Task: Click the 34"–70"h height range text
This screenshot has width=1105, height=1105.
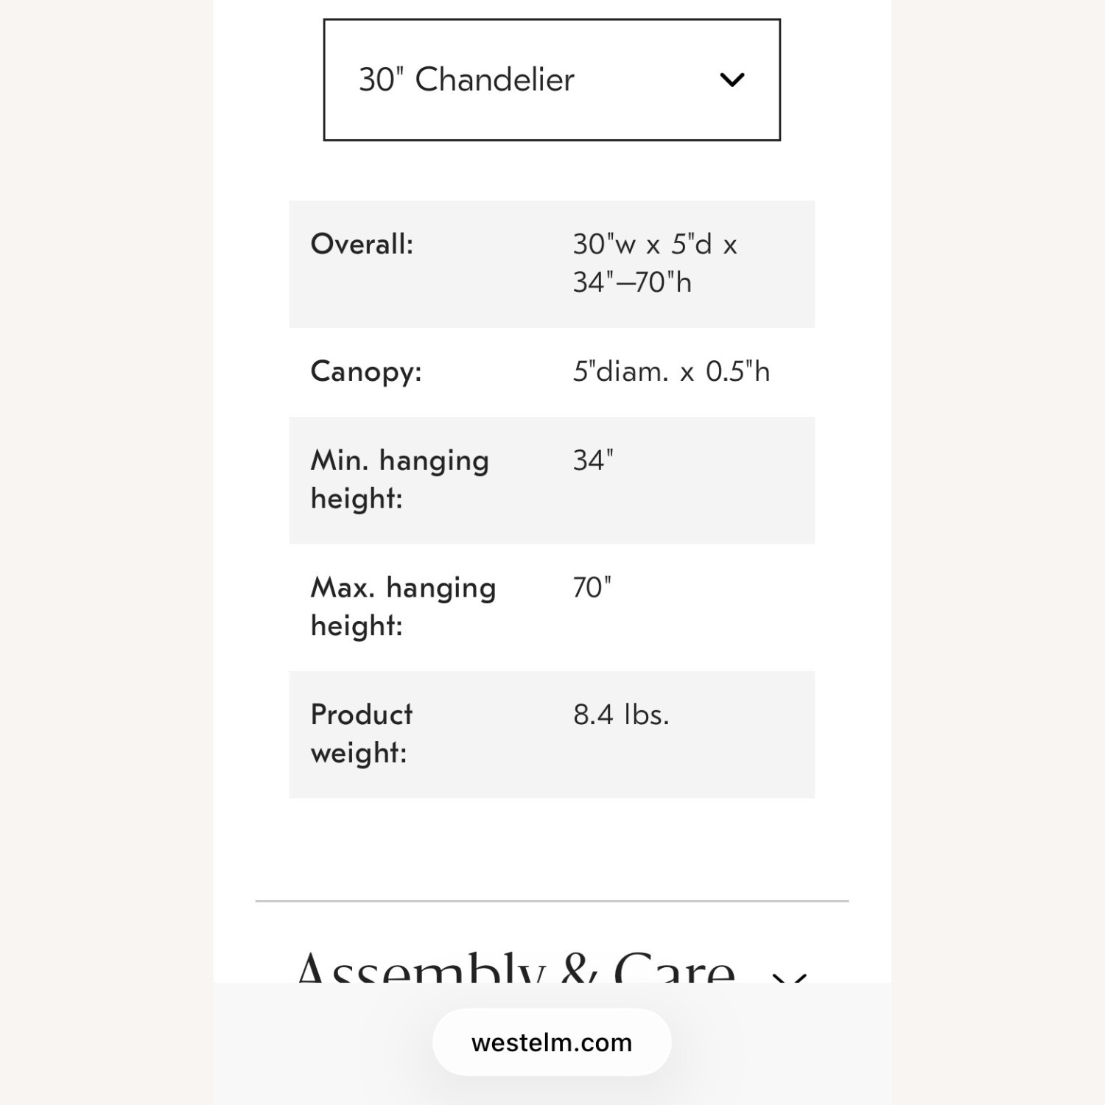Action: pos(632,283)
